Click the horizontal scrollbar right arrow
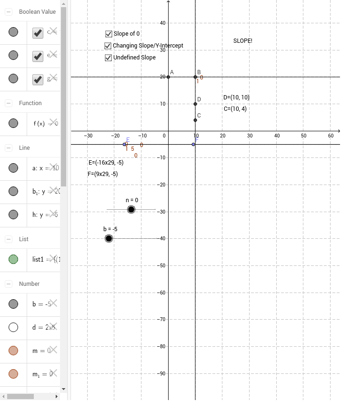Screen dimensions: 341x401 pyautogui.click(x=57, y=396)
